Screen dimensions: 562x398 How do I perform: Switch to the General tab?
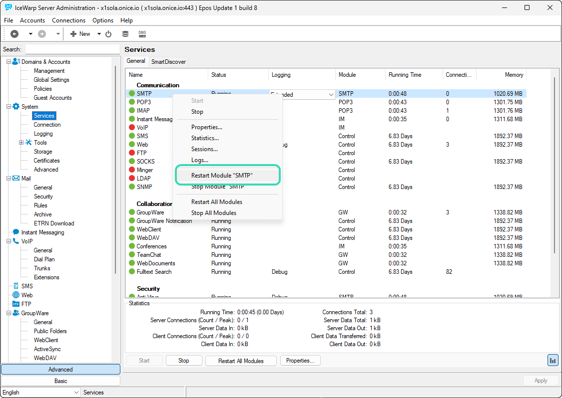[136, 61]
